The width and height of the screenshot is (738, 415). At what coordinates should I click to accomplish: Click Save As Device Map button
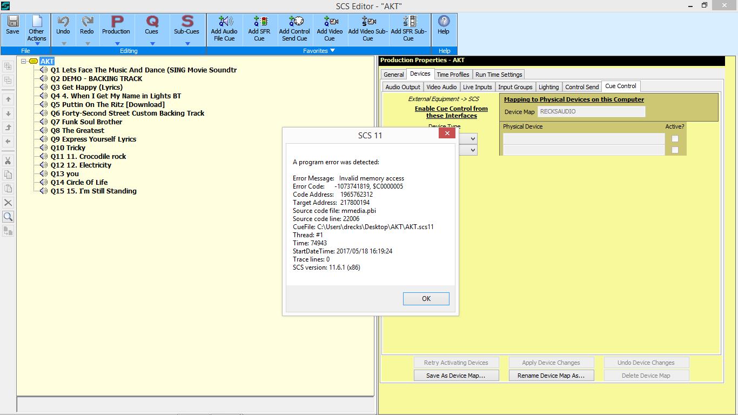455,376
